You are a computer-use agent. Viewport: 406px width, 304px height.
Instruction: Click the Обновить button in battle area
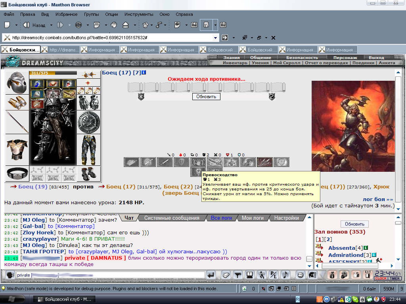(206, 97)
